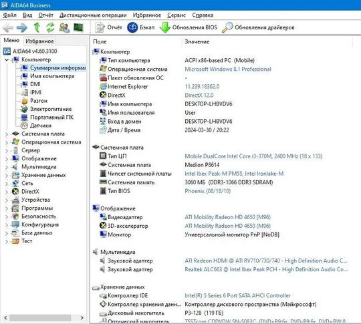361x324 pixels.
Task: Click the Конфигурация icon in tree
Action: click(15, 224)
